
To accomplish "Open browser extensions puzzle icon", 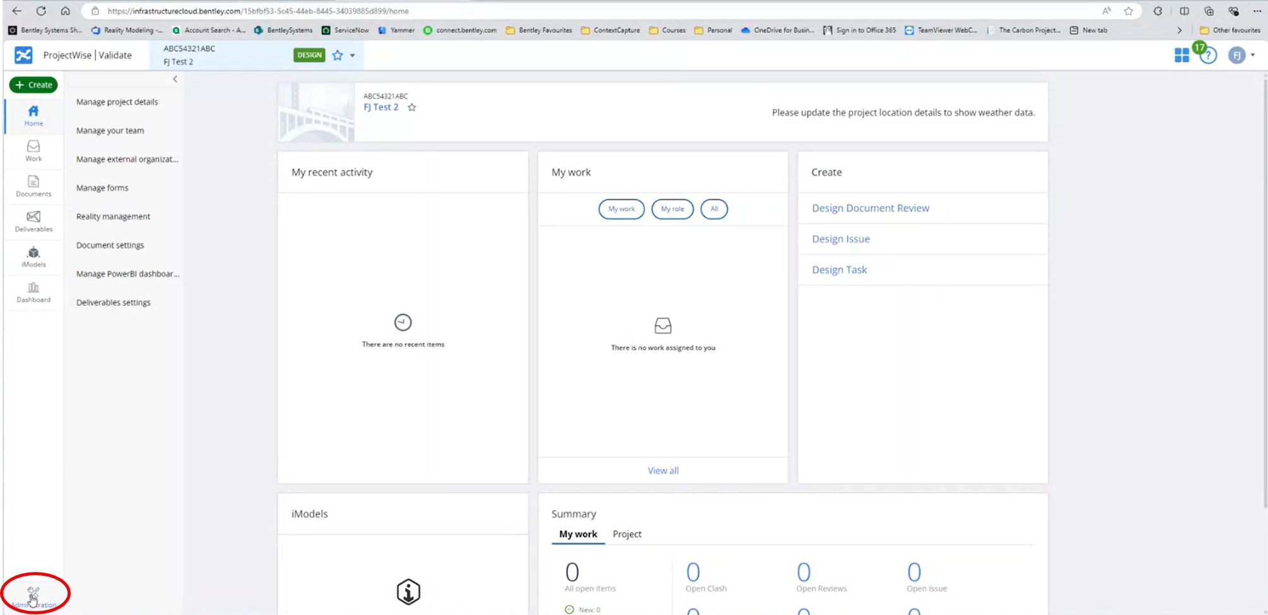I will point(1157,11).
